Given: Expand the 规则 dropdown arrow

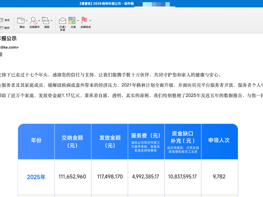Looking at the screenshot, I should (x=52, y=20).
